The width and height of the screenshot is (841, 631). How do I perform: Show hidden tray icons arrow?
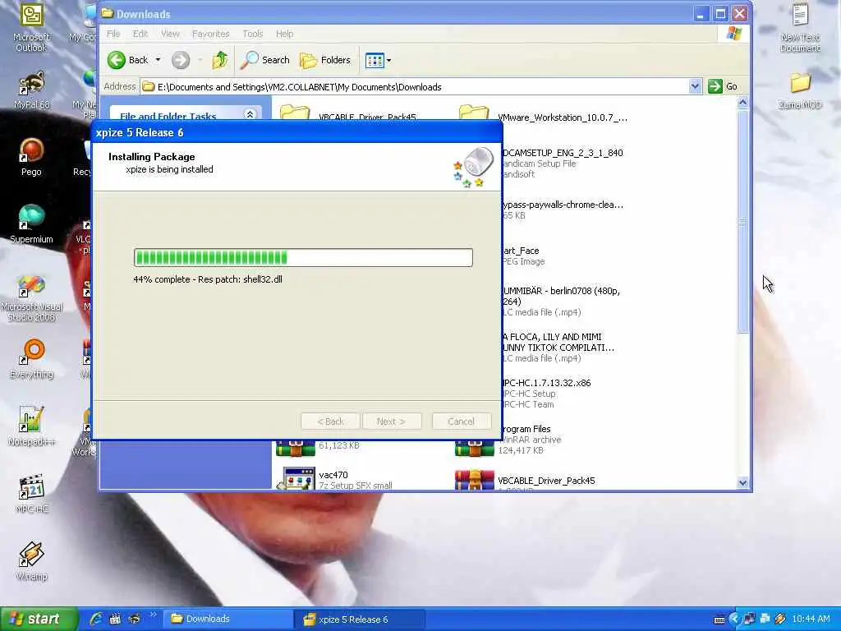click(x=734, y=619)
